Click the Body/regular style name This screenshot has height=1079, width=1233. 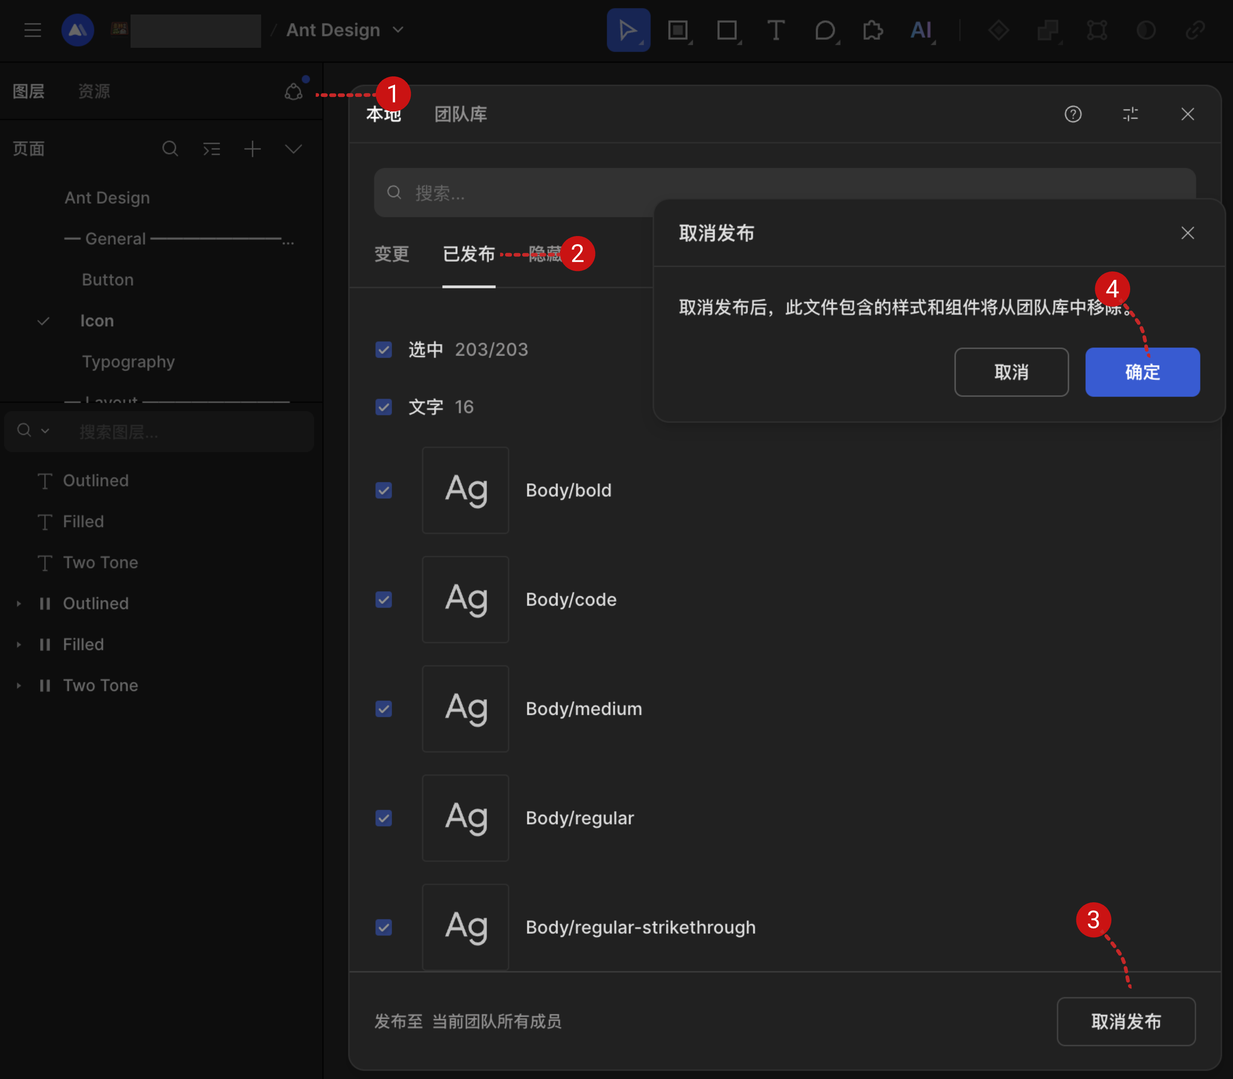579,818
